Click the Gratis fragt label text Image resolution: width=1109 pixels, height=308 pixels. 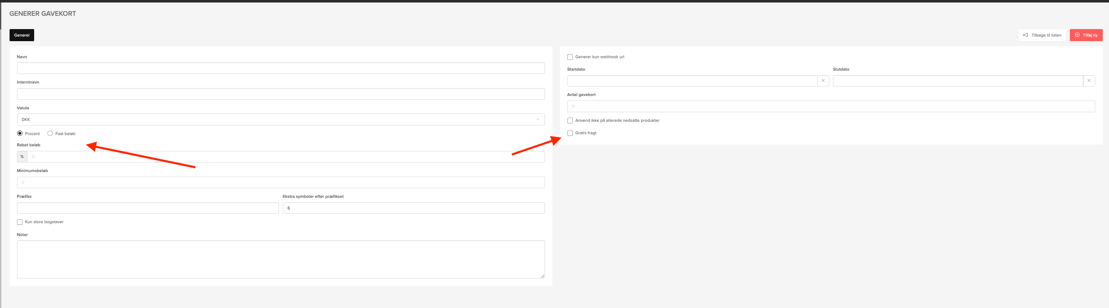point(585,133)
